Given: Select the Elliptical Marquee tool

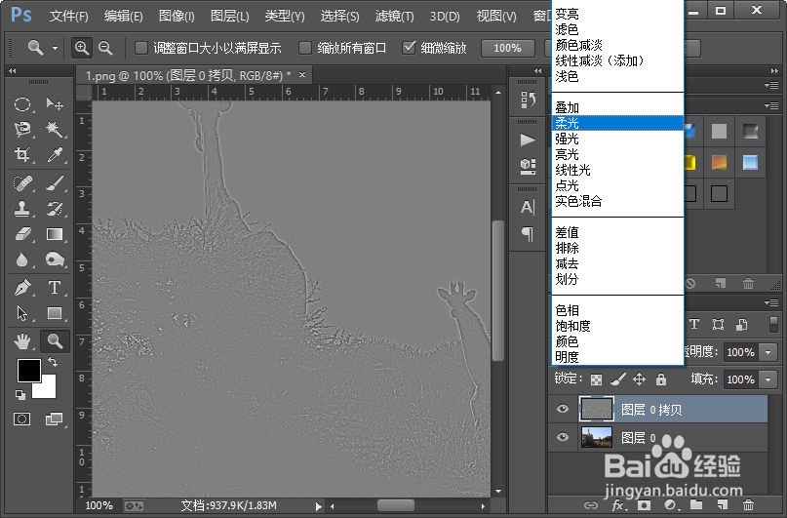Looking at the screenshot, I should [22, 104].
